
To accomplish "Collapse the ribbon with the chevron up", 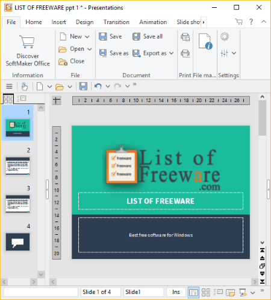I will [x=264, y=22].
